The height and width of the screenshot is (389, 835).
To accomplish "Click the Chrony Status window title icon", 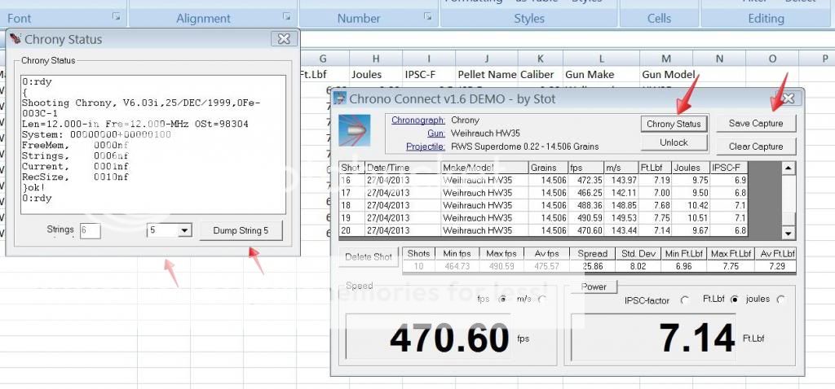I will pyautogui.click(x=15, y=39).
